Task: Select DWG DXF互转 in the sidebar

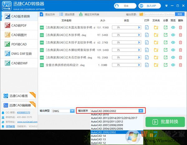Action: (x=19, y=54)
